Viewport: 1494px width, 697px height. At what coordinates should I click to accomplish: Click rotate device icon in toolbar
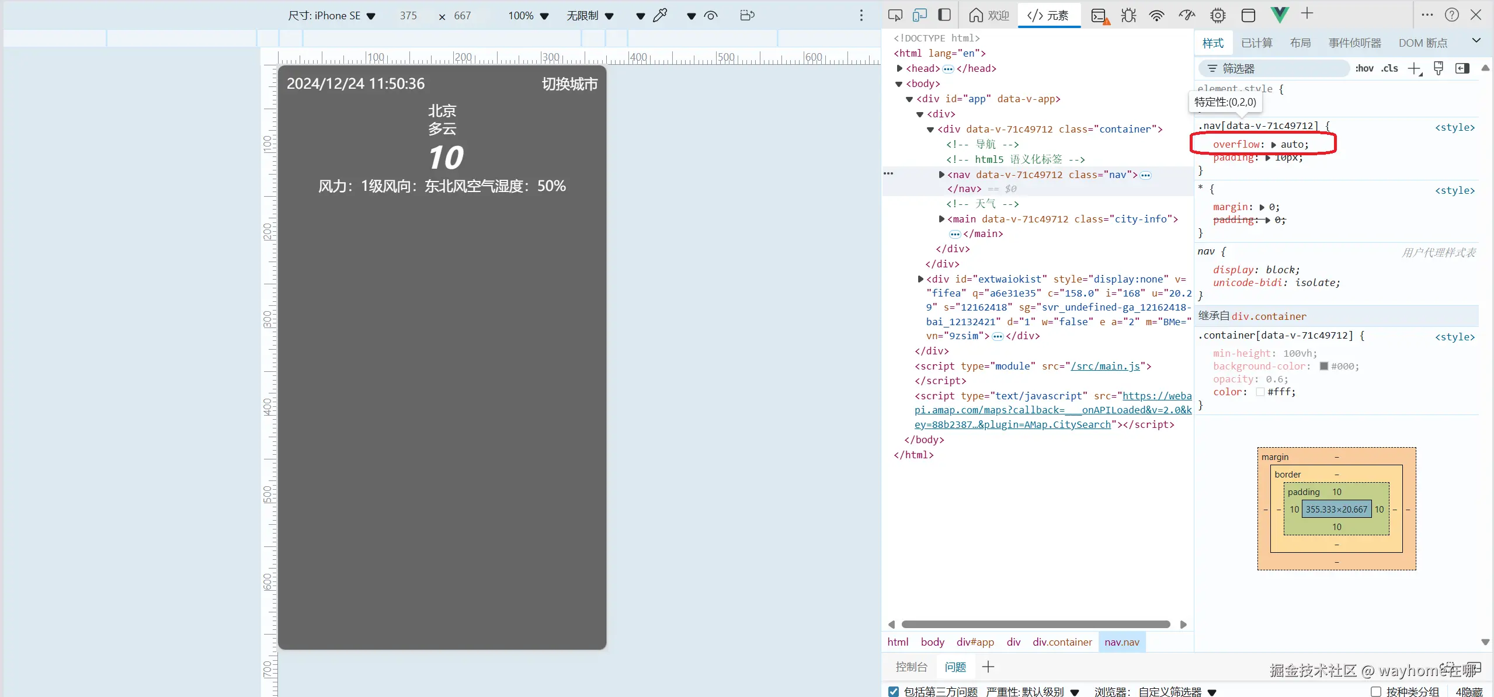pos(747,16)
